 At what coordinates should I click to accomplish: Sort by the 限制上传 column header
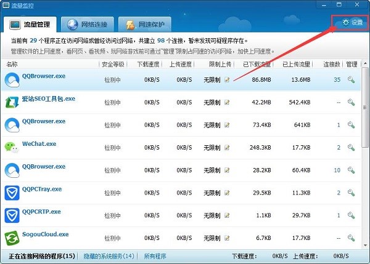(220, 64)
